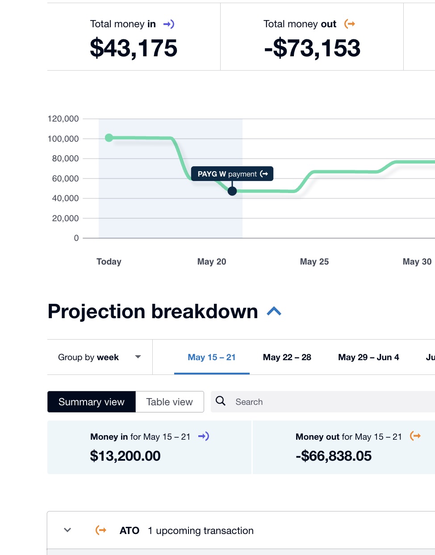Click the -$73,153 total money out amount

point(312,48)
